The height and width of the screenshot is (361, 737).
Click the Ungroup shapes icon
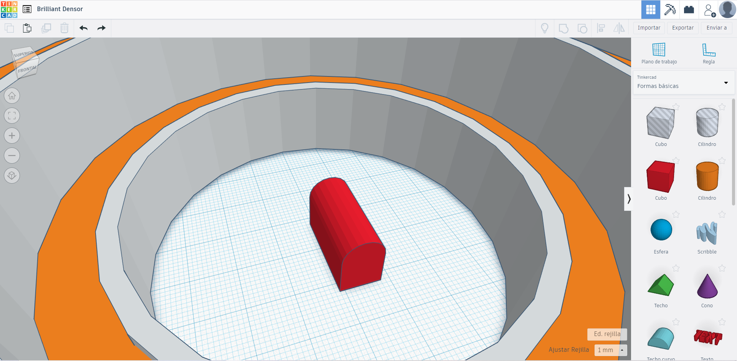tap(582, 28)
